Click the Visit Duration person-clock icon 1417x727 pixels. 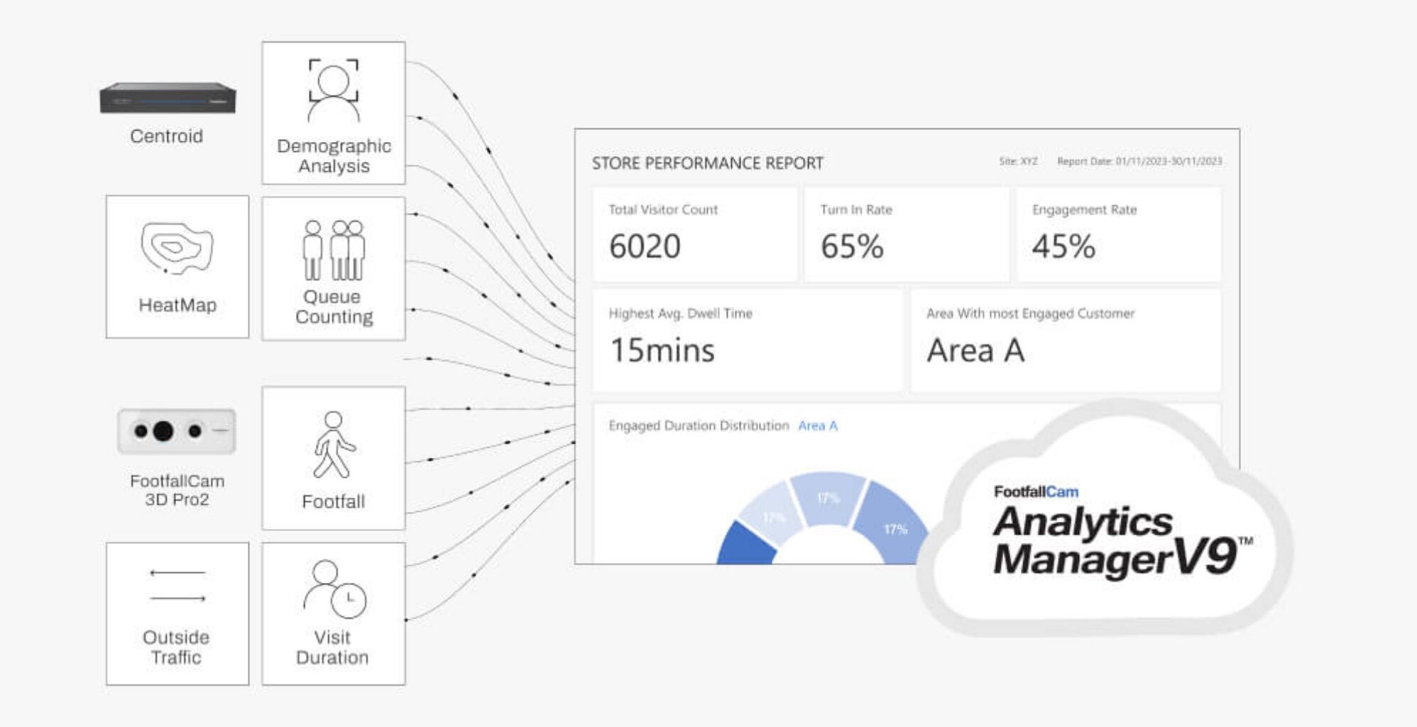click(x=334, y=589)
